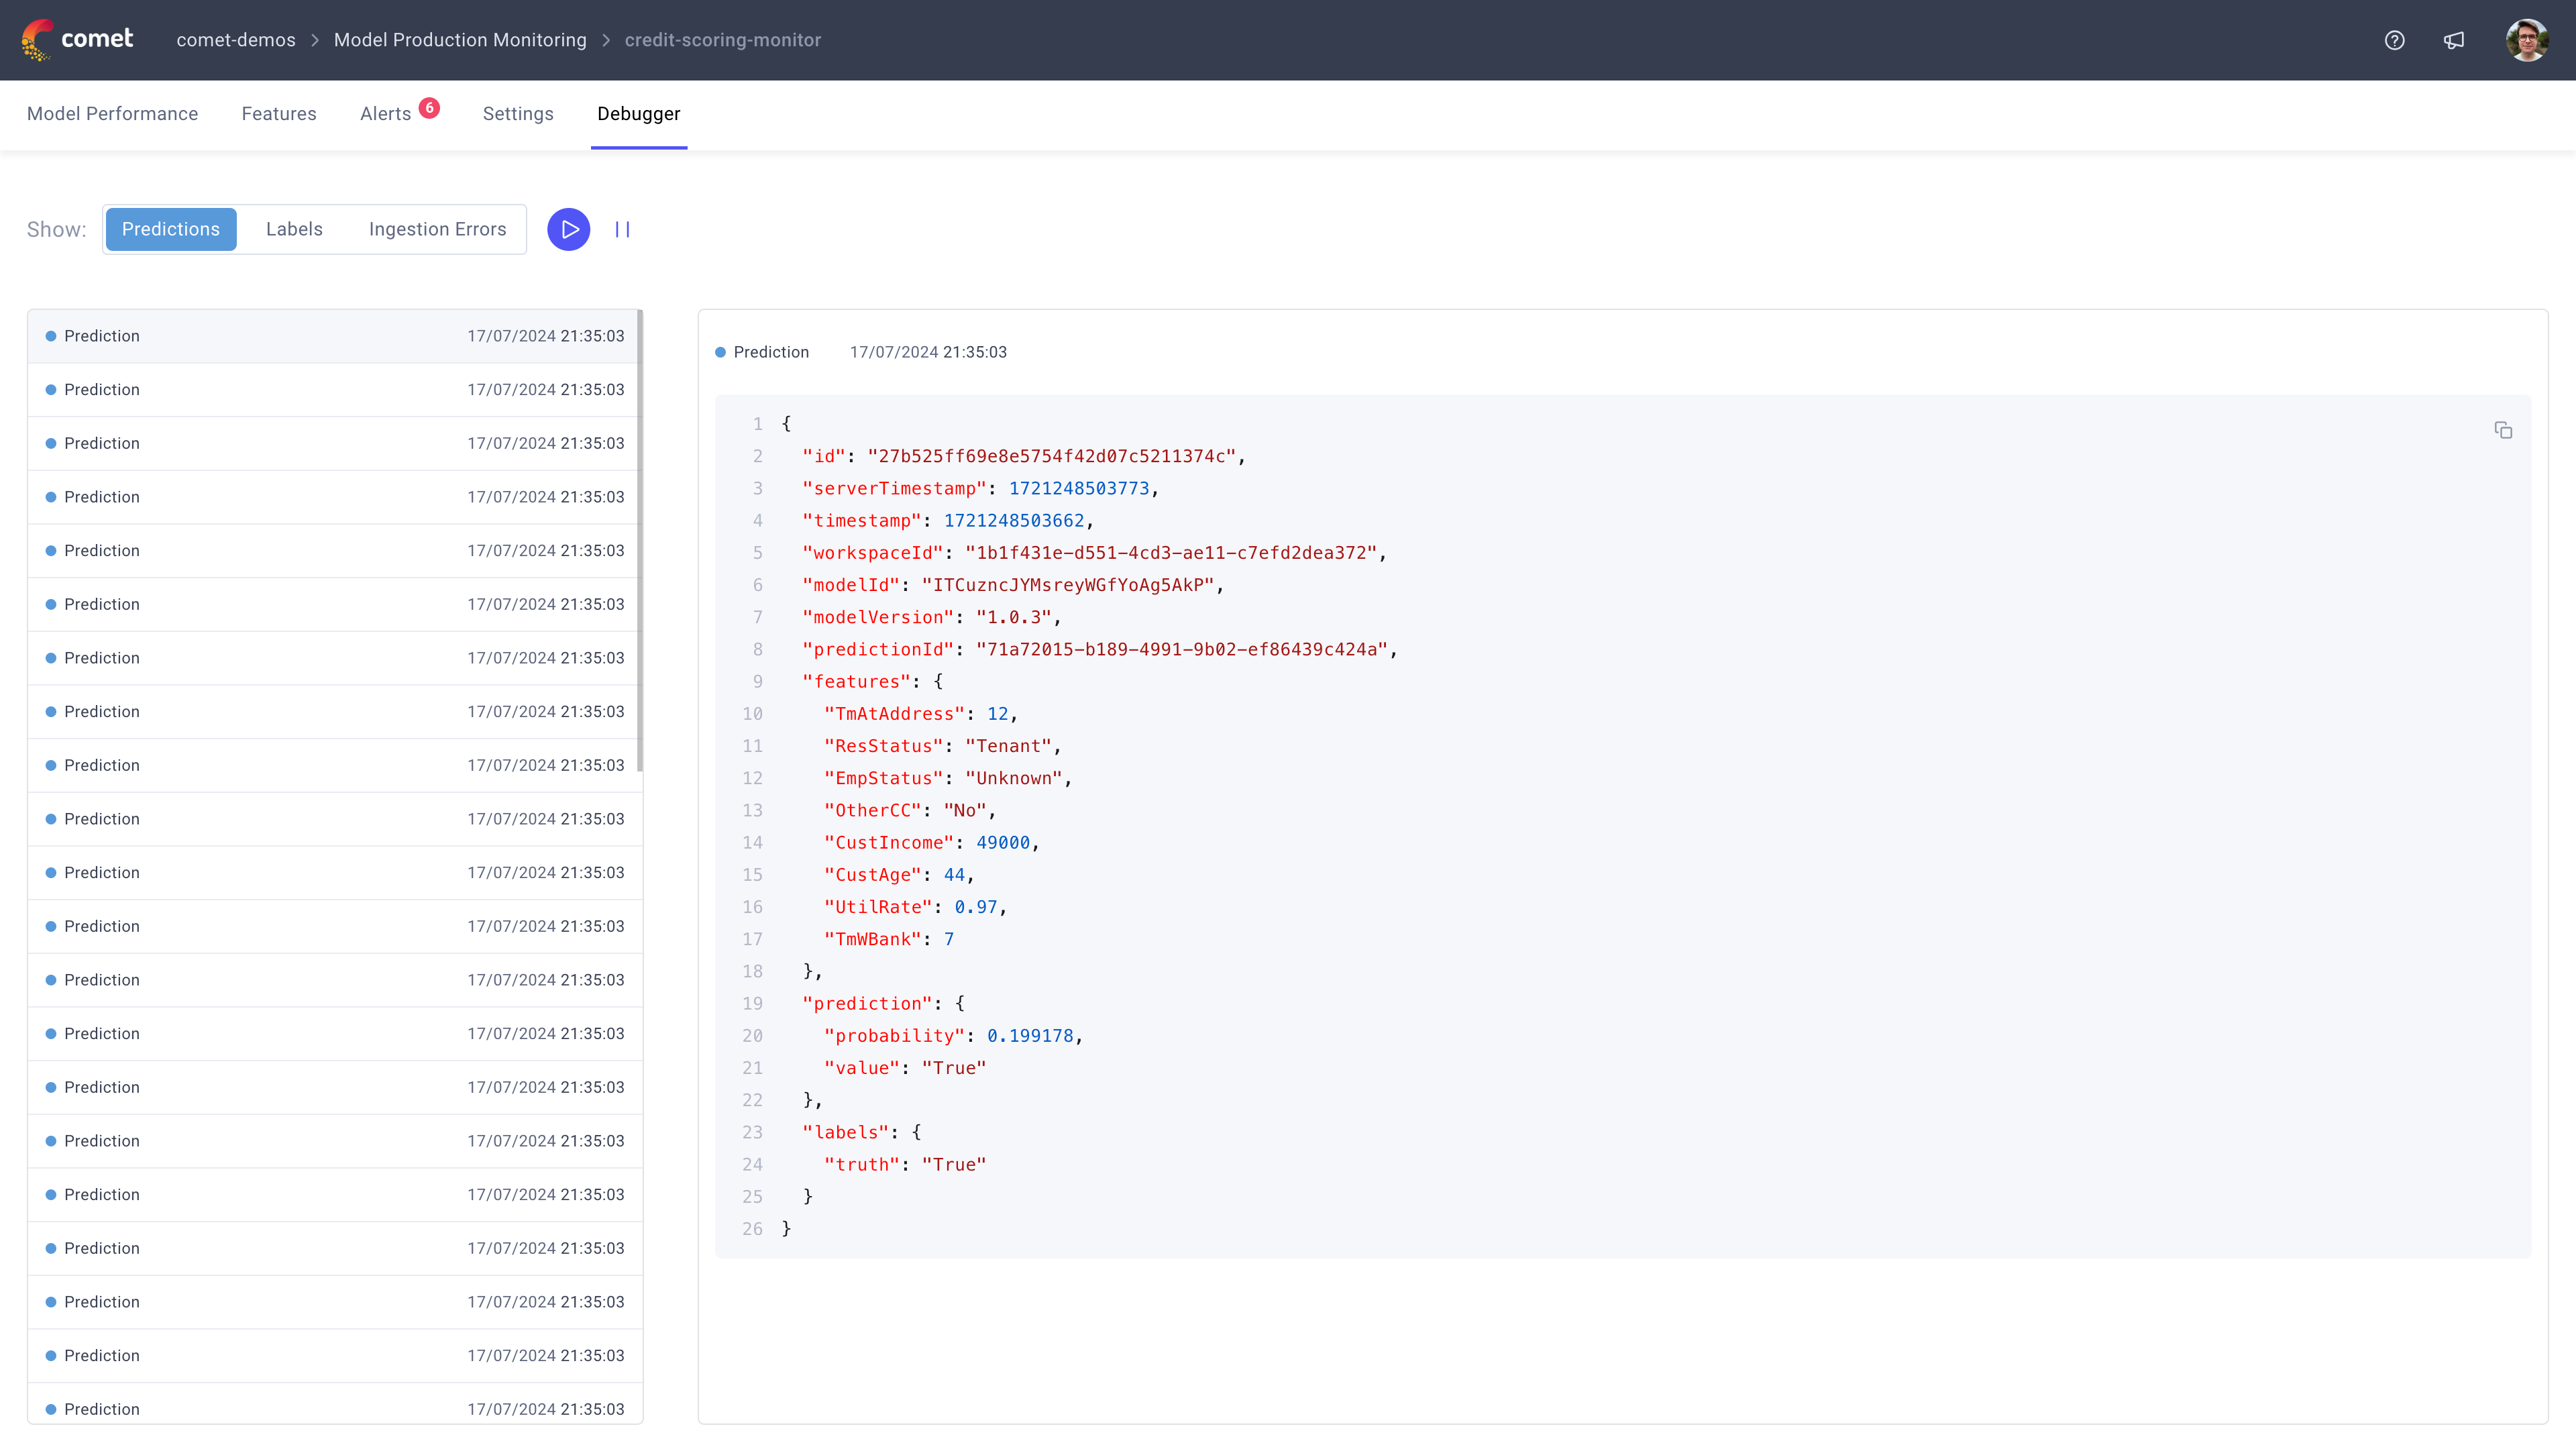Image resolution: width=2576 pixels, height=1449 pixels.
Task: Open Model Production Monitoring breadcrumb link
Action: (460, 40)
